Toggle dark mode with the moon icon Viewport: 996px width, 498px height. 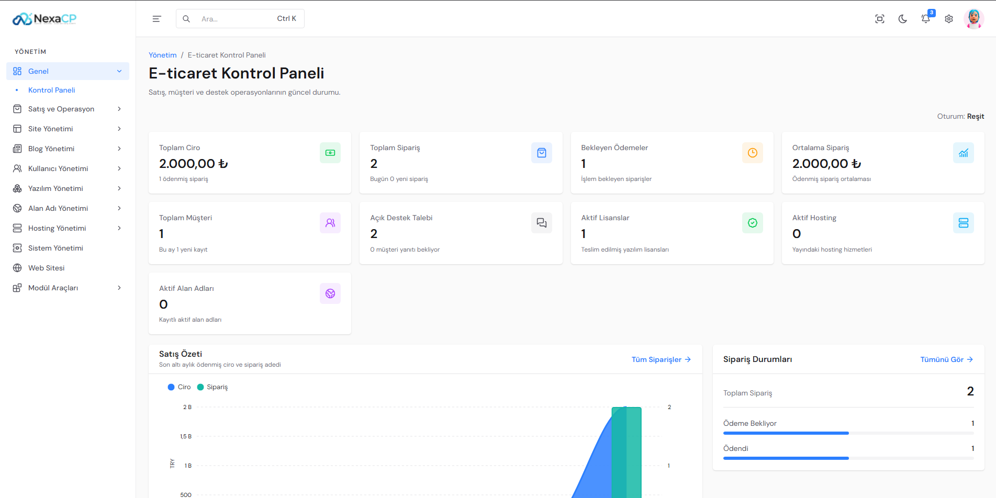point(903,19)
